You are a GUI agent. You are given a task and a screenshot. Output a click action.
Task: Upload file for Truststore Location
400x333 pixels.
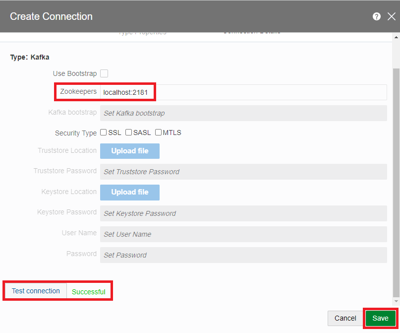130,151
